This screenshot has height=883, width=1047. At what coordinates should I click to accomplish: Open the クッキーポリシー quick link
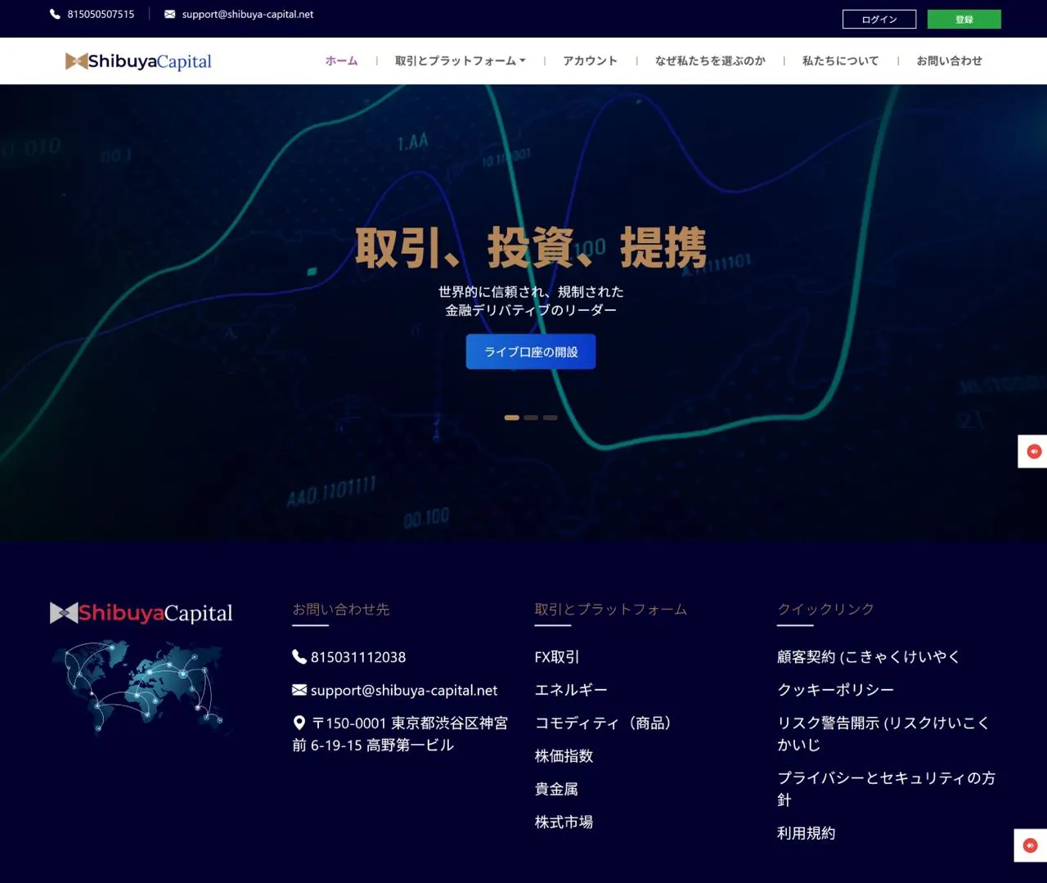click(x=835, y=690)
